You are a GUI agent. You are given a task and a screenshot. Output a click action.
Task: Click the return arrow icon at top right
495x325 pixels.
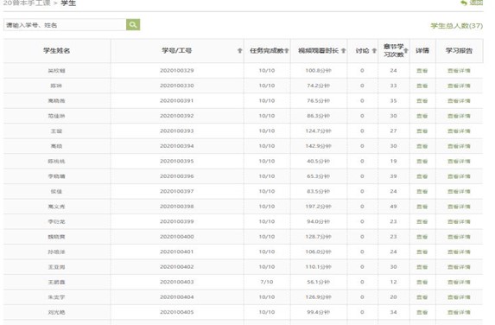click(x=464, y=3)
